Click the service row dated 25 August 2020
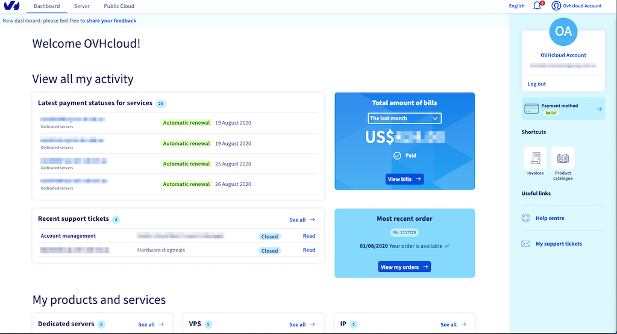 tap(178, 164)
